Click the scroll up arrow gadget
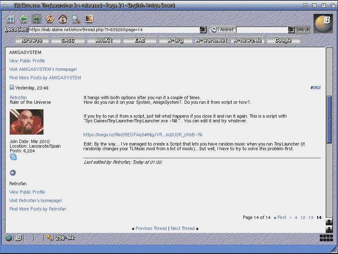This screenshot has width=338, height=254. [329, 222]
